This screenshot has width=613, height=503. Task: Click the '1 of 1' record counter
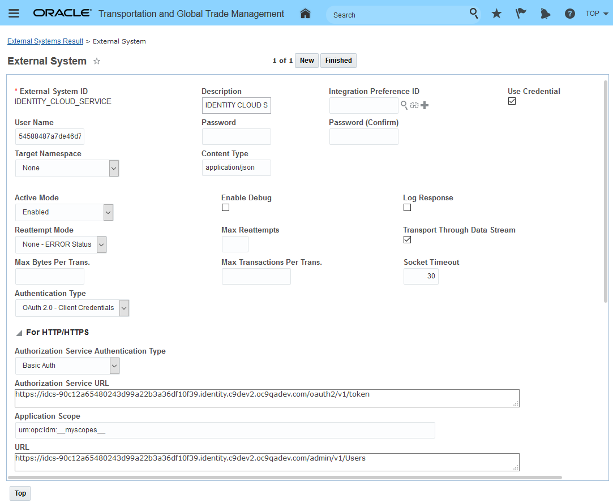282,61
